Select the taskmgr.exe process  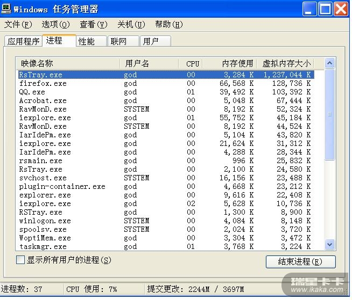pyautogui.click(x=166, y=246)
